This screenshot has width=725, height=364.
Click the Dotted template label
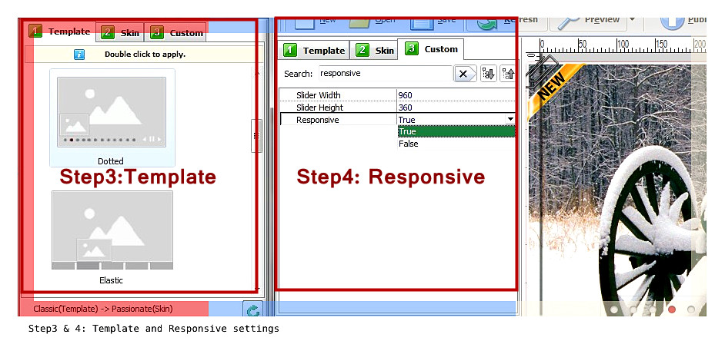[x=111, y=161]
